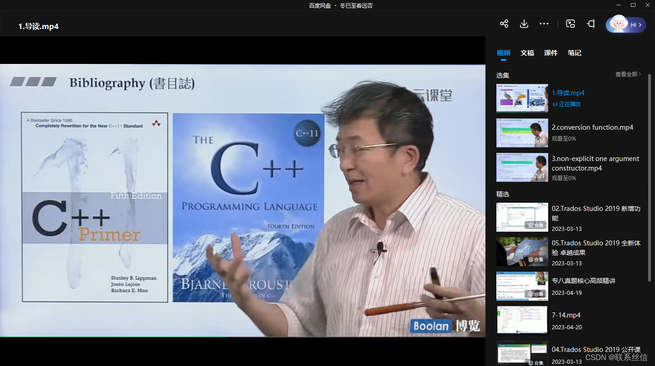
Task: Open thumbnail of 3.non-explicit one argument constructor
Action: 522,167
